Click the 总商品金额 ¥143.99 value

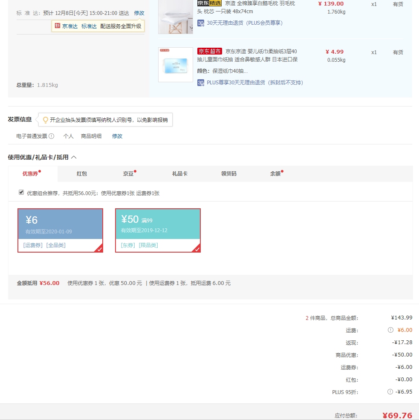coord(402,318)
